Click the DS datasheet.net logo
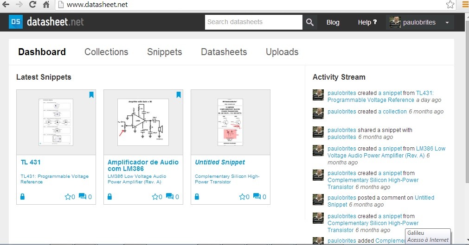 click(x=46, y=22)
